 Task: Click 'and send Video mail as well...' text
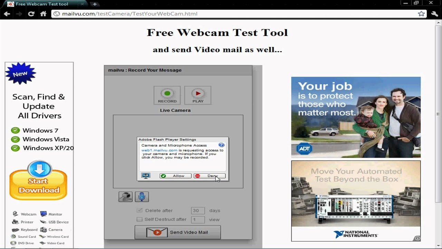point(218,49)
